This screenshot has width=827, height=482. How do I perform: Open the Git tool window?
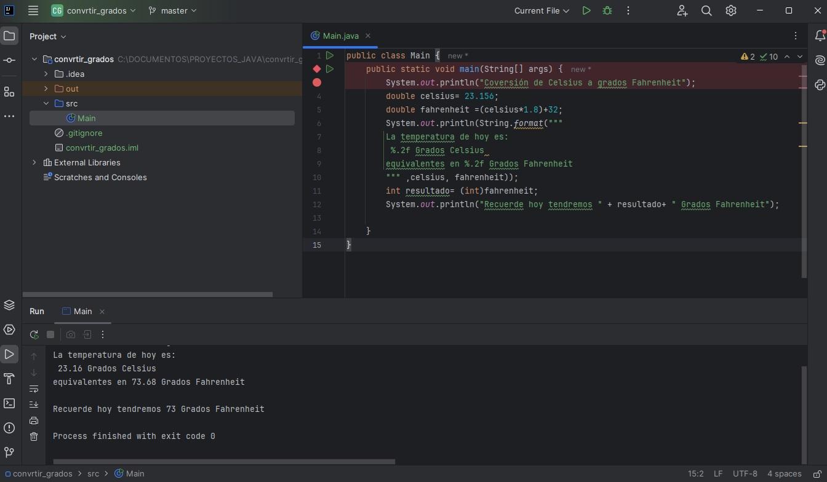click(x=9, y=453)
